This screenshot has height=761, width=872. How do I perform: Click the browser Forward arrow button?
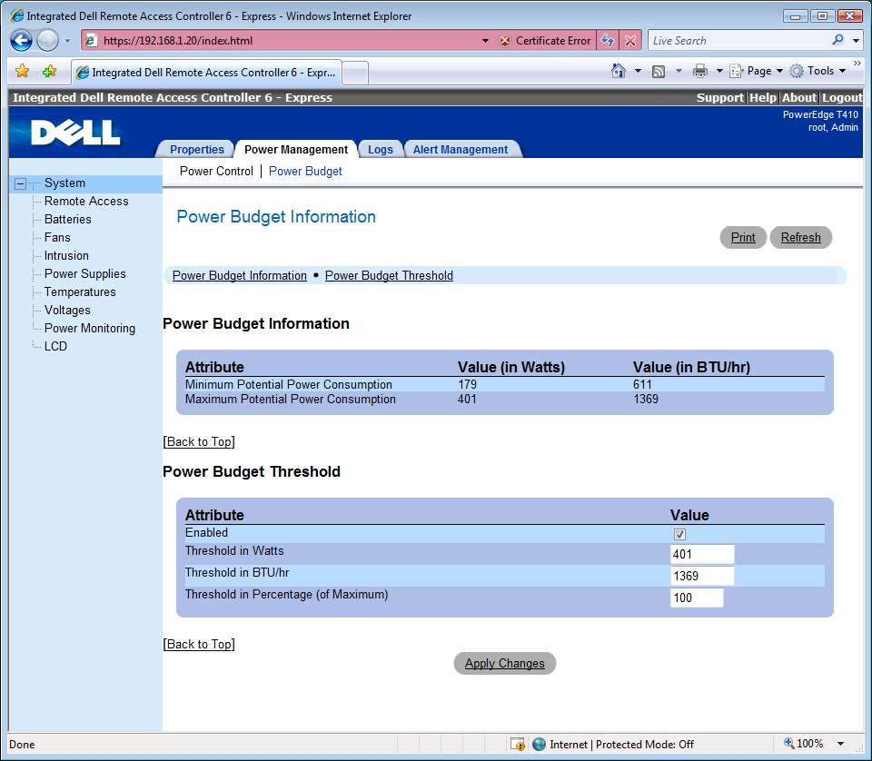pyautogui.click(x=47, y=41)
